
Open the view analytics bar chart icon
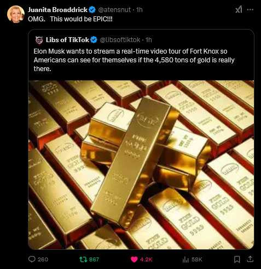[185, 259]
